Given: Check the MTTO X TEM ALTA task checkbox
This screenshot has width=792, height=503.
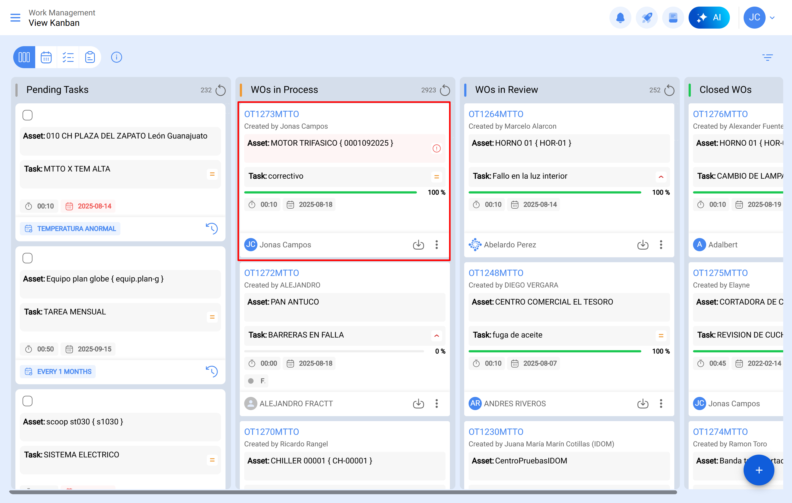Looking at the screenshot, I should pyautogui.click(x=28, y=115).
